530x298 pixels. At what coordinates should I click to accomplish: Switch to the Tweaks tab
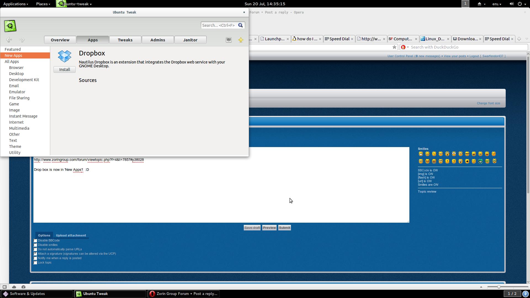pyautogui.click(x=125, y=40)
